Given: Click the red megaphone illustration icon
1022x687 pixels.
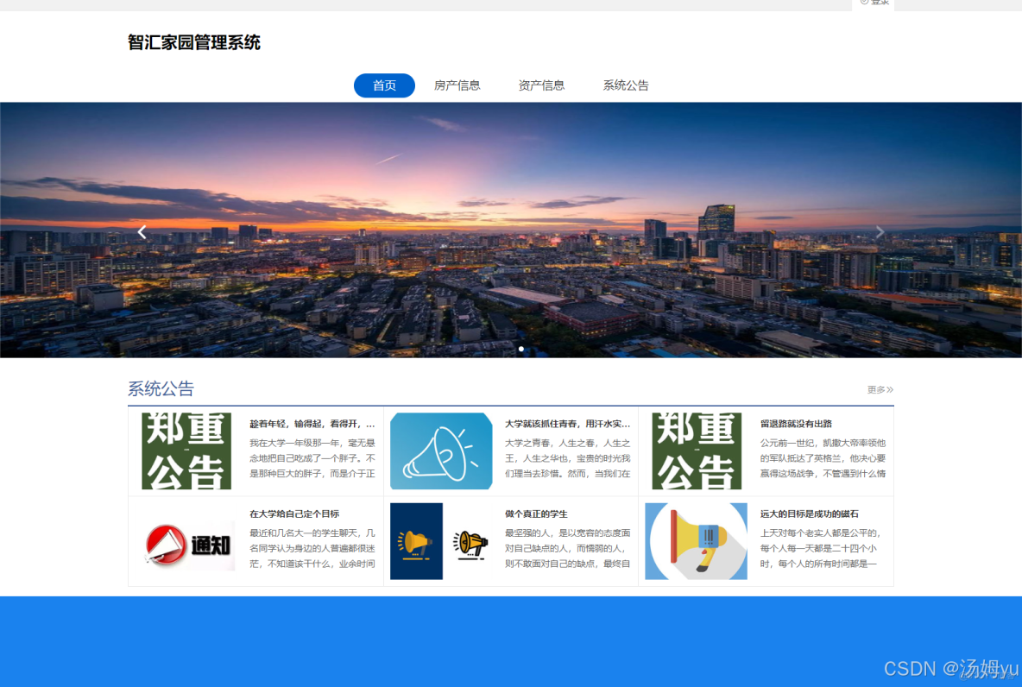Looking at the screenshot, I should (x=696, y=541).
